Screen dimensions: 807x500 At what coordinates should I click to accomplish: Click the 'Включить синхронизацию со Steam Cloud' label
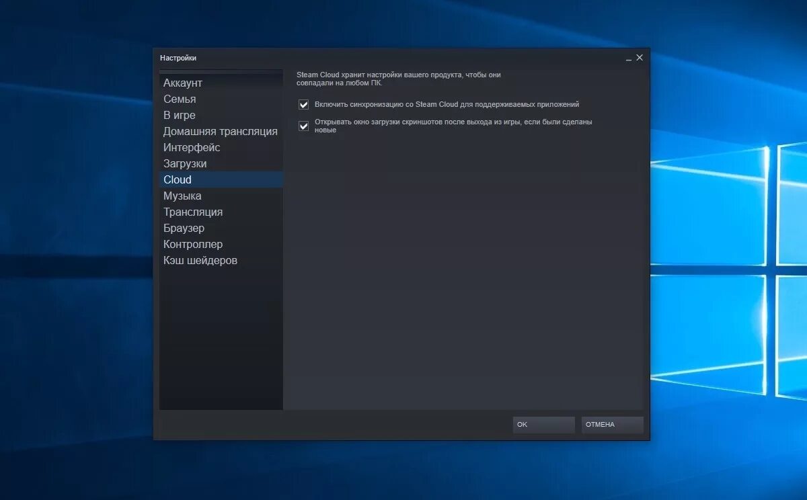[x=447, y=105]
